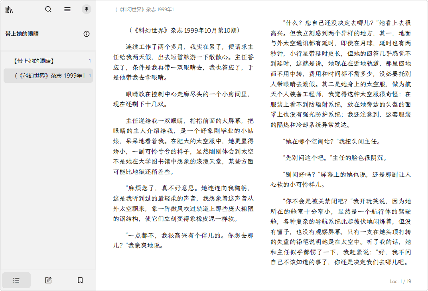Click the page badge beside 《科幻世界》杂志 entry
This screenshot has width=428, height=291.
90,76
